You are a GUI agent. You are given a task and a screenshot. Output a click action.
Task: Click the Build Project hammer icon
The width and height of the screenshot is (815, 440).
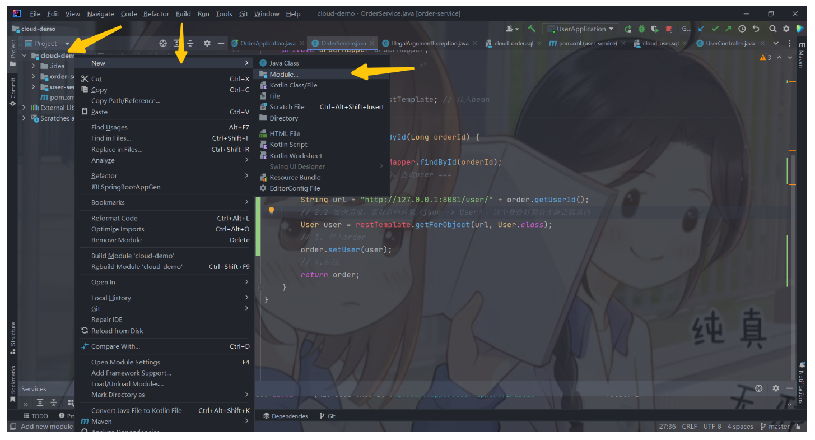coord(532,29)
